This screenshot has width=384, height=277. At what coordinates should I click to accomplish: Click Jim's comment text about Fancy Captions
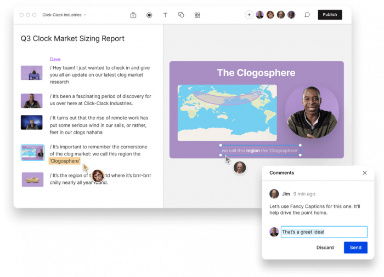point(315,210)
